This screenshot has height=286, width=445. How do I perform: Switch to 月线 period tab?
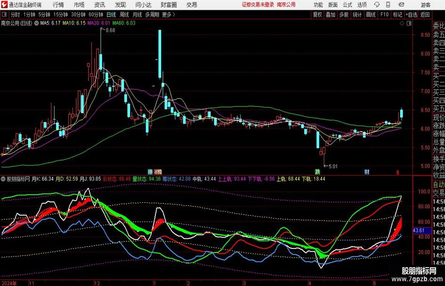click(138, 15)
